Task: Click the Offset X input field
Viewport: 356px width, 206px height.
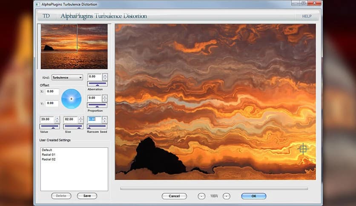Action: click(52, 92)
